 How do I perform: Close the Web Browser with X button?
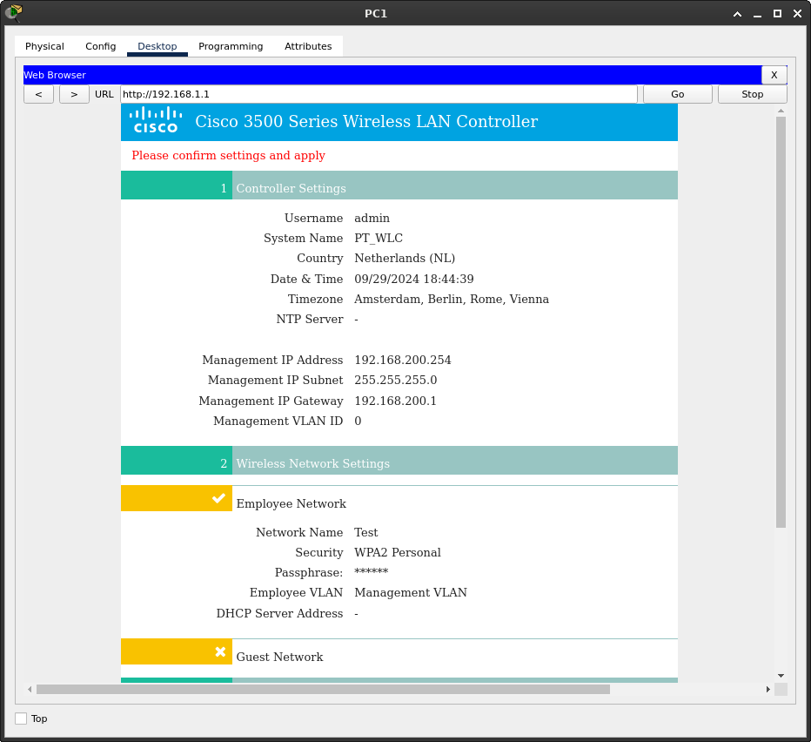click(x=774, y=75)
